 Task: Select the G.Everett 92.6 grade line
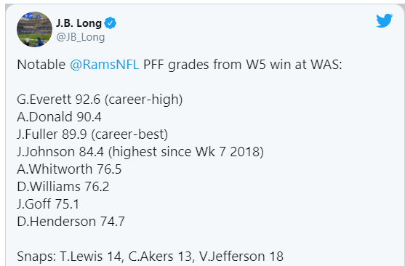[x=59, y=99]
